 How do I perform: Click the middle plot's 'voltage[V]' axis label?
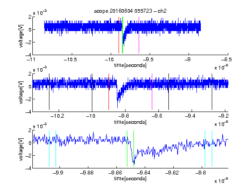point(21,93)
